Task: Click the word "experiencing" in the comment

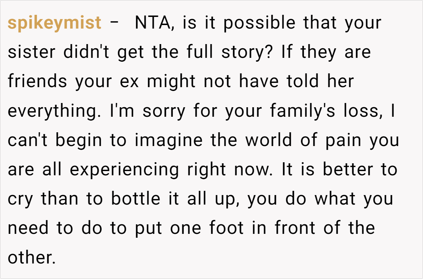Action: (124, 170)
